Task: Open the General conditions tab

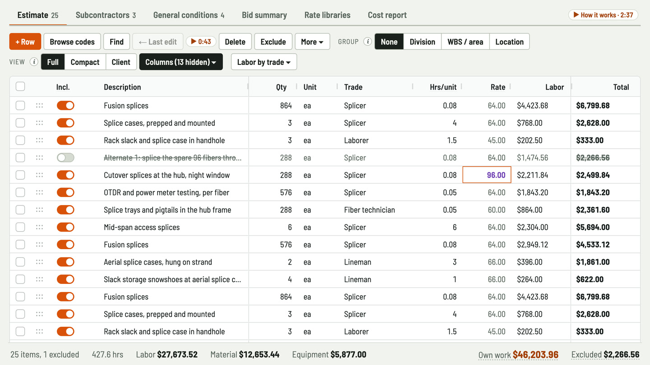Action: click(x=189, y=15)
